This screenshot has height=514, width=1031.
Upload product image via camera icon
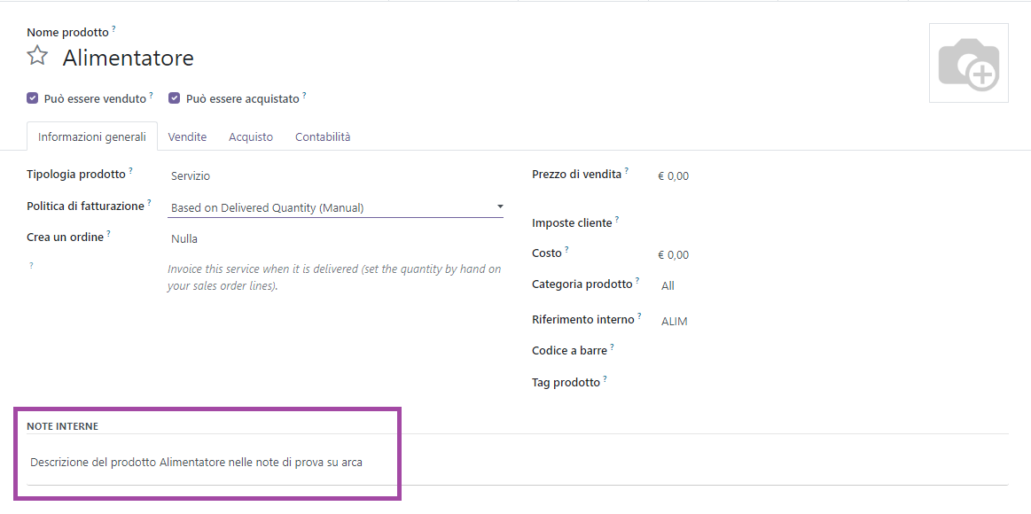click(x=968, y=64)
